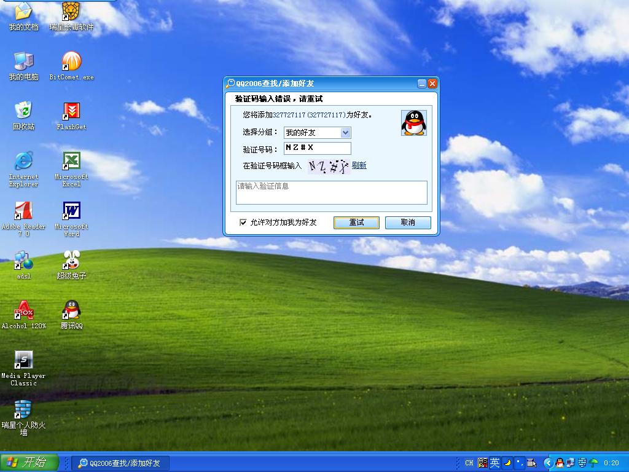Click the QQ2006查找/添加好友 taskbar button
This screenshot has height=472, width=629.
coord(120,463)
